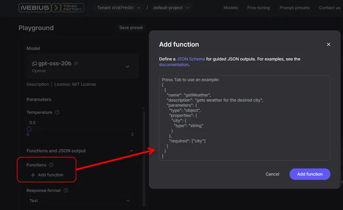The height and width of the screenshot is (210, 343).
Task: Expand the gpt-oss-20b model dropdown
Action: [127, 67]
